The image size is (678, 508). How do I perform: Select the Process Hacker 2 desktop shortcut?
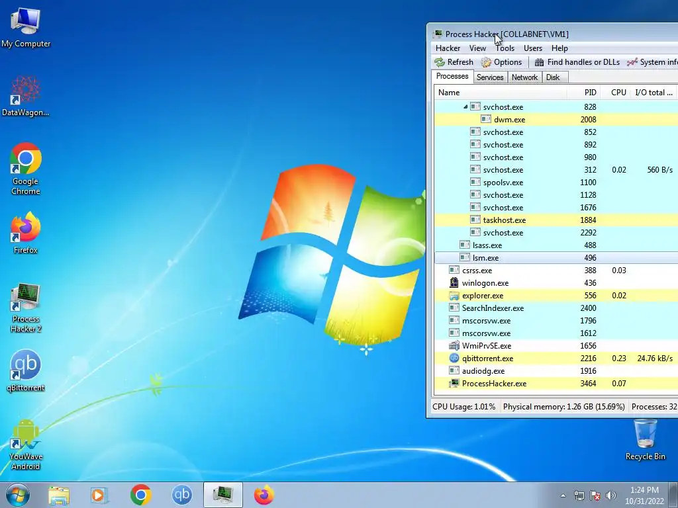click(26, 308)
